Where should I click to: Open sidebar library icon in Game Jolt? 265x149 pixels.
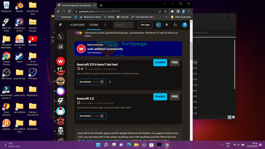[60, 47]
